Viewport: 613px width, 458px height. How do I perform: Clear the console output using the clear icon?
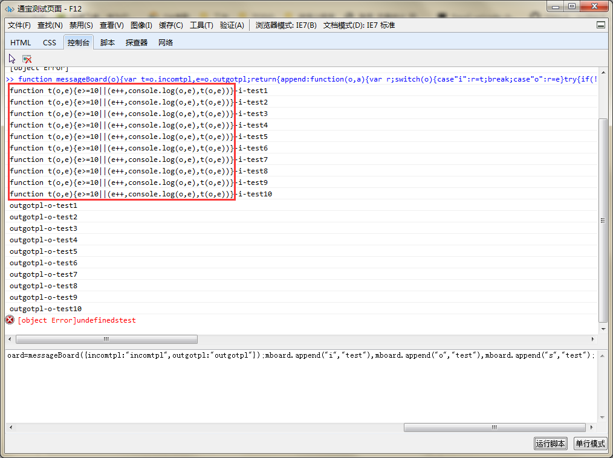[27, 58]
